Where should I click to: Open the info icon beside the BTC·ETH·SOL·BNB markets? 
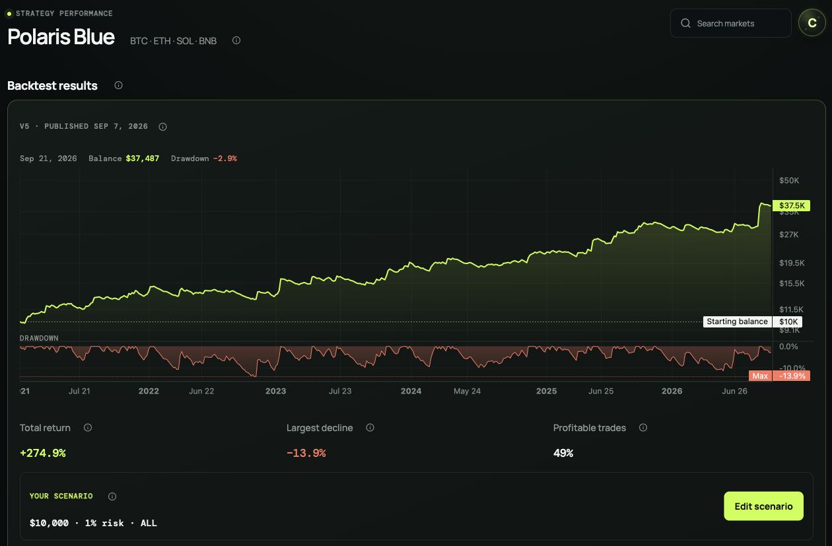point(236,40)
